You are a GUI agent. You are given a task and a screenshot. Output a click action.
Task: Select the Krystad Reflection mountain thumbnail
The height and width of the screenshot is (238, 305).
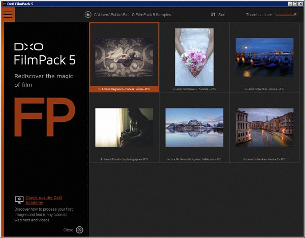194,127
